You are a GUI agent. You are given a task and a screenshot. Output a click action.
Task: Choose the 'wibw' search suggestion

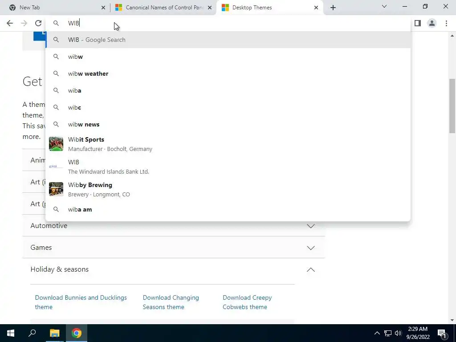228,57
